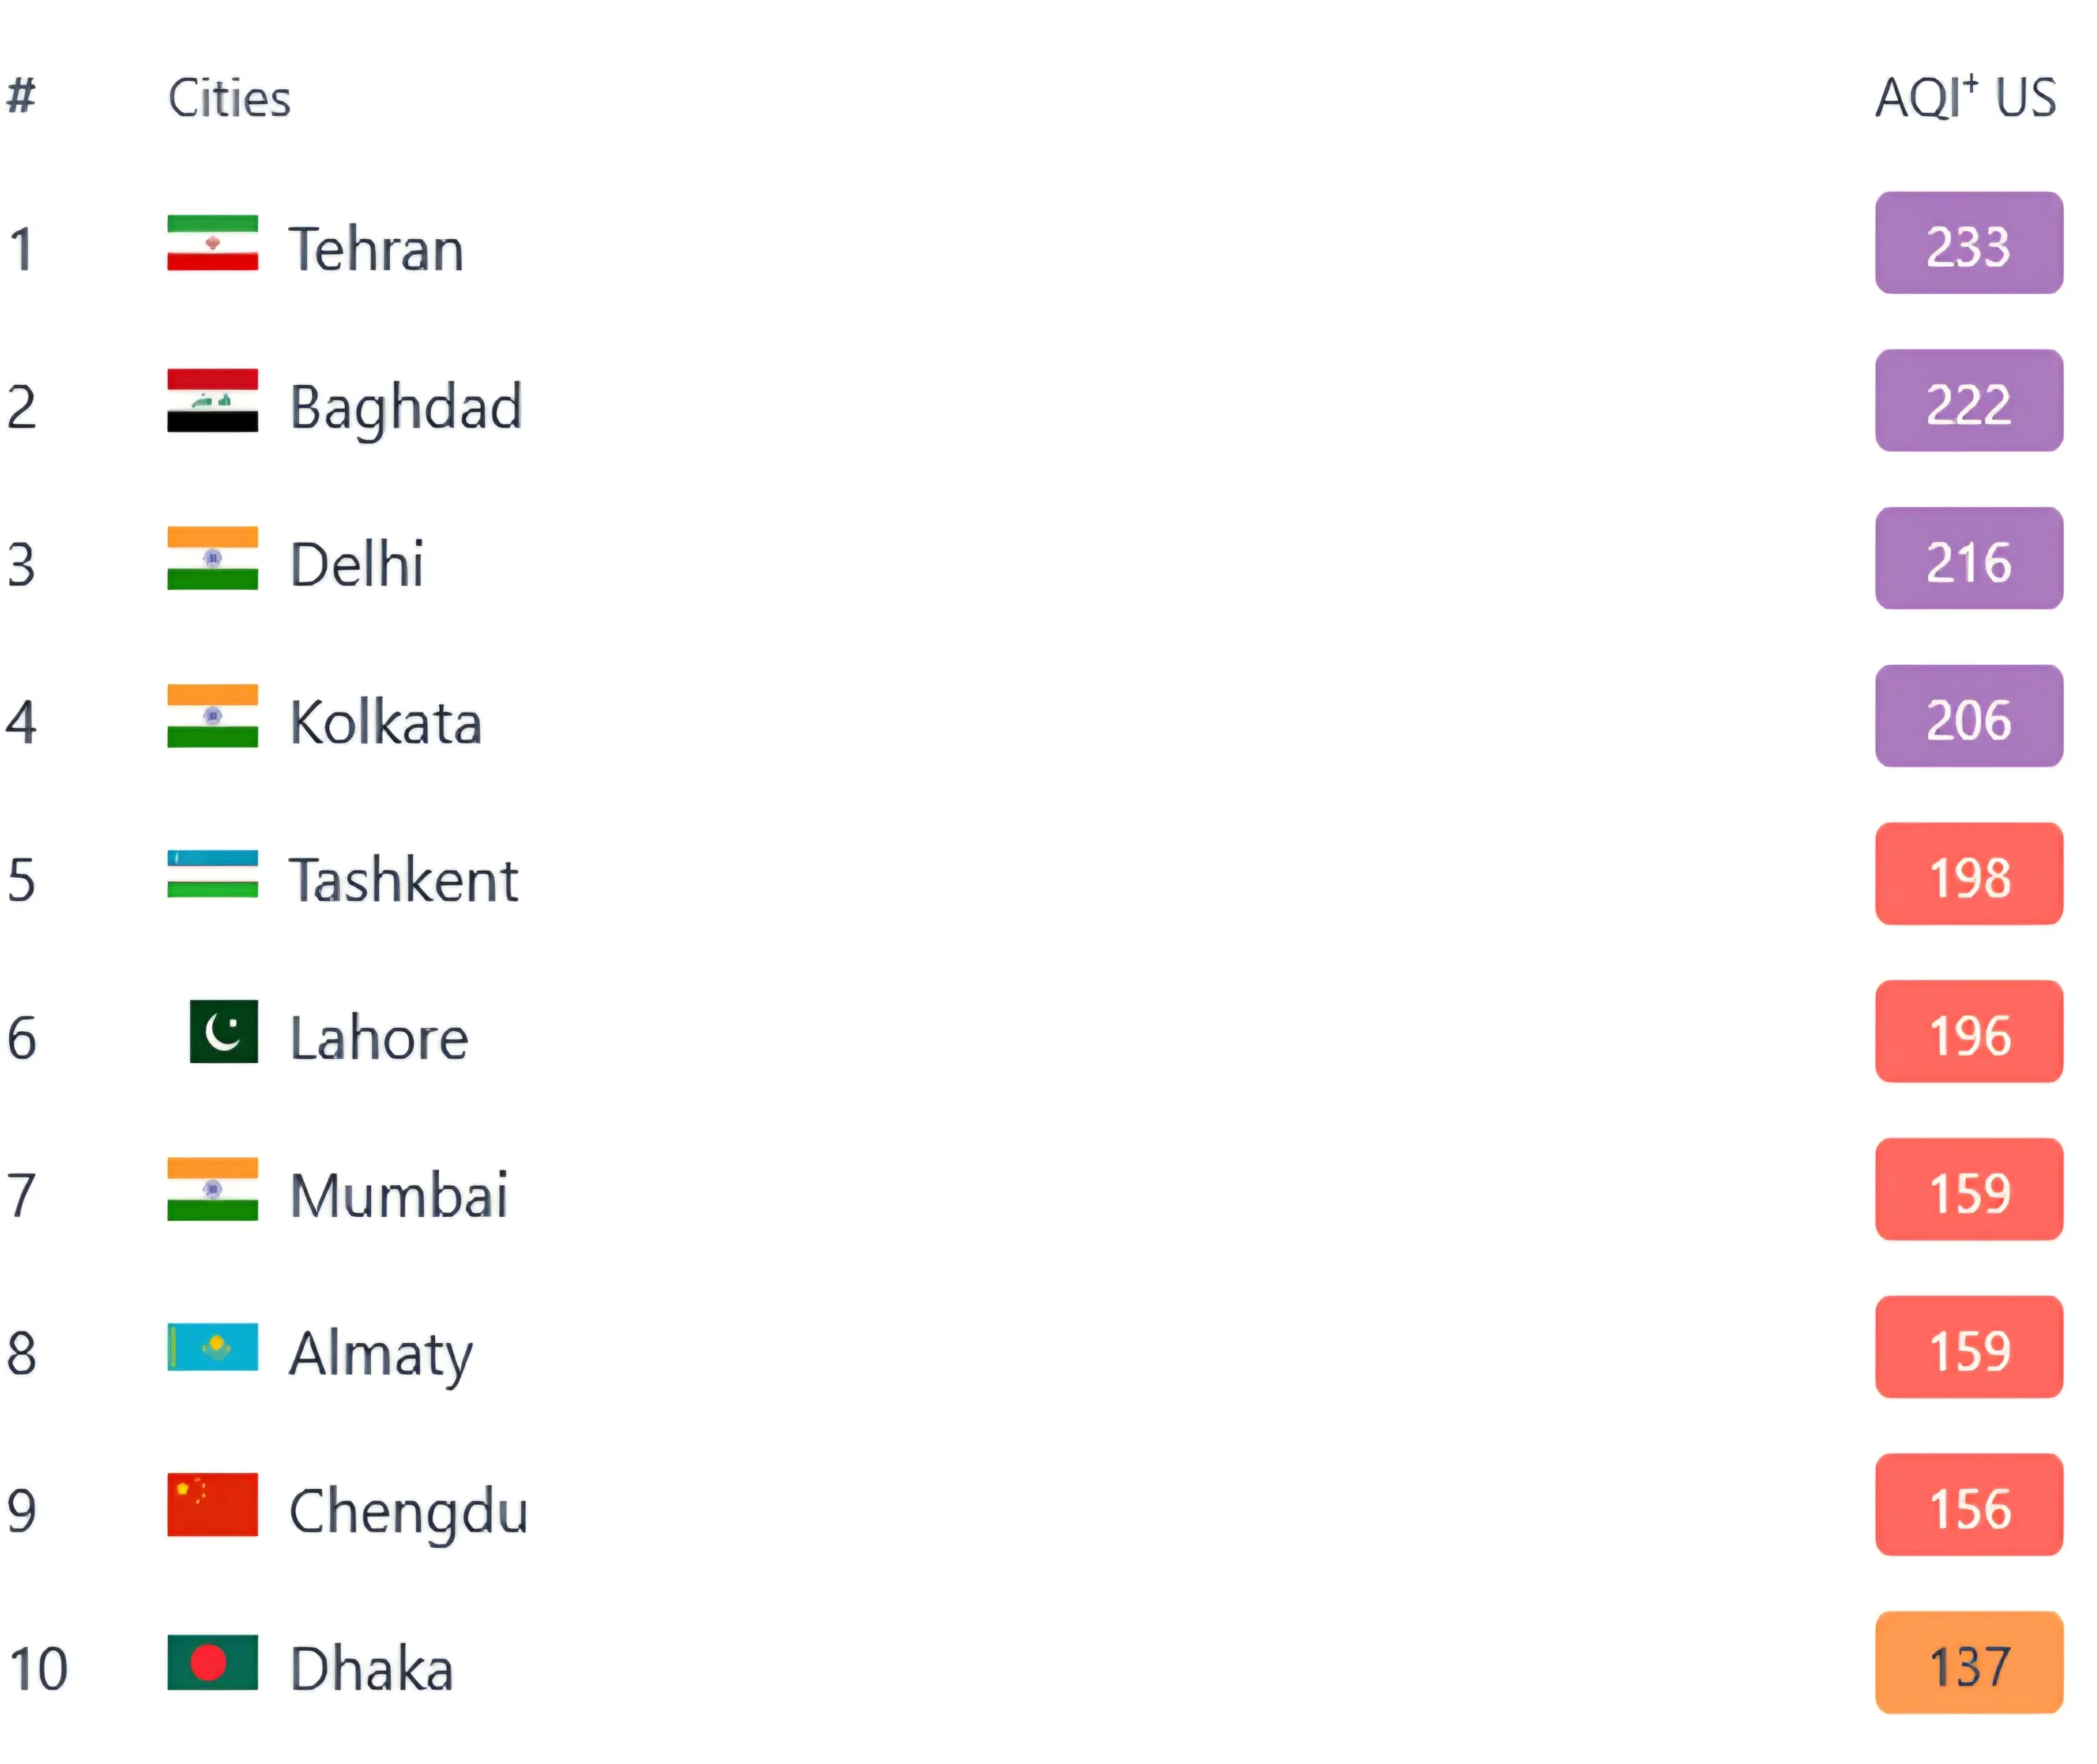Click the Iran flag icon beside Tehran

pos(212,243)
